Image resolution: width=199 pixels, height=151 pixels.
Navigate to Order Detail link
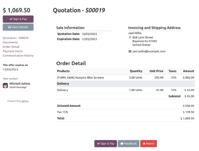11,47
